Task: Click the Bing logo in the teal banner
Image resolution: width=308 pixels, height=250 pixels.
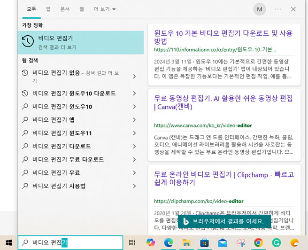Action: [185, 221]
